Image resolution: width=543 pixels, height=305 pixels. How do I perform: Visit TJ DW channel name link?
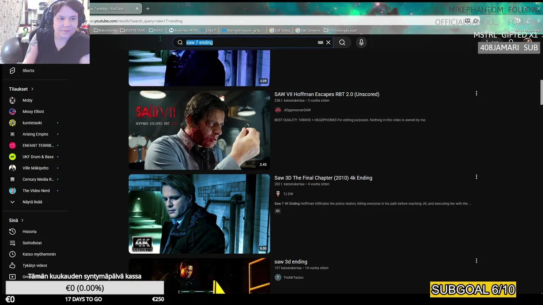click(288, 194)
